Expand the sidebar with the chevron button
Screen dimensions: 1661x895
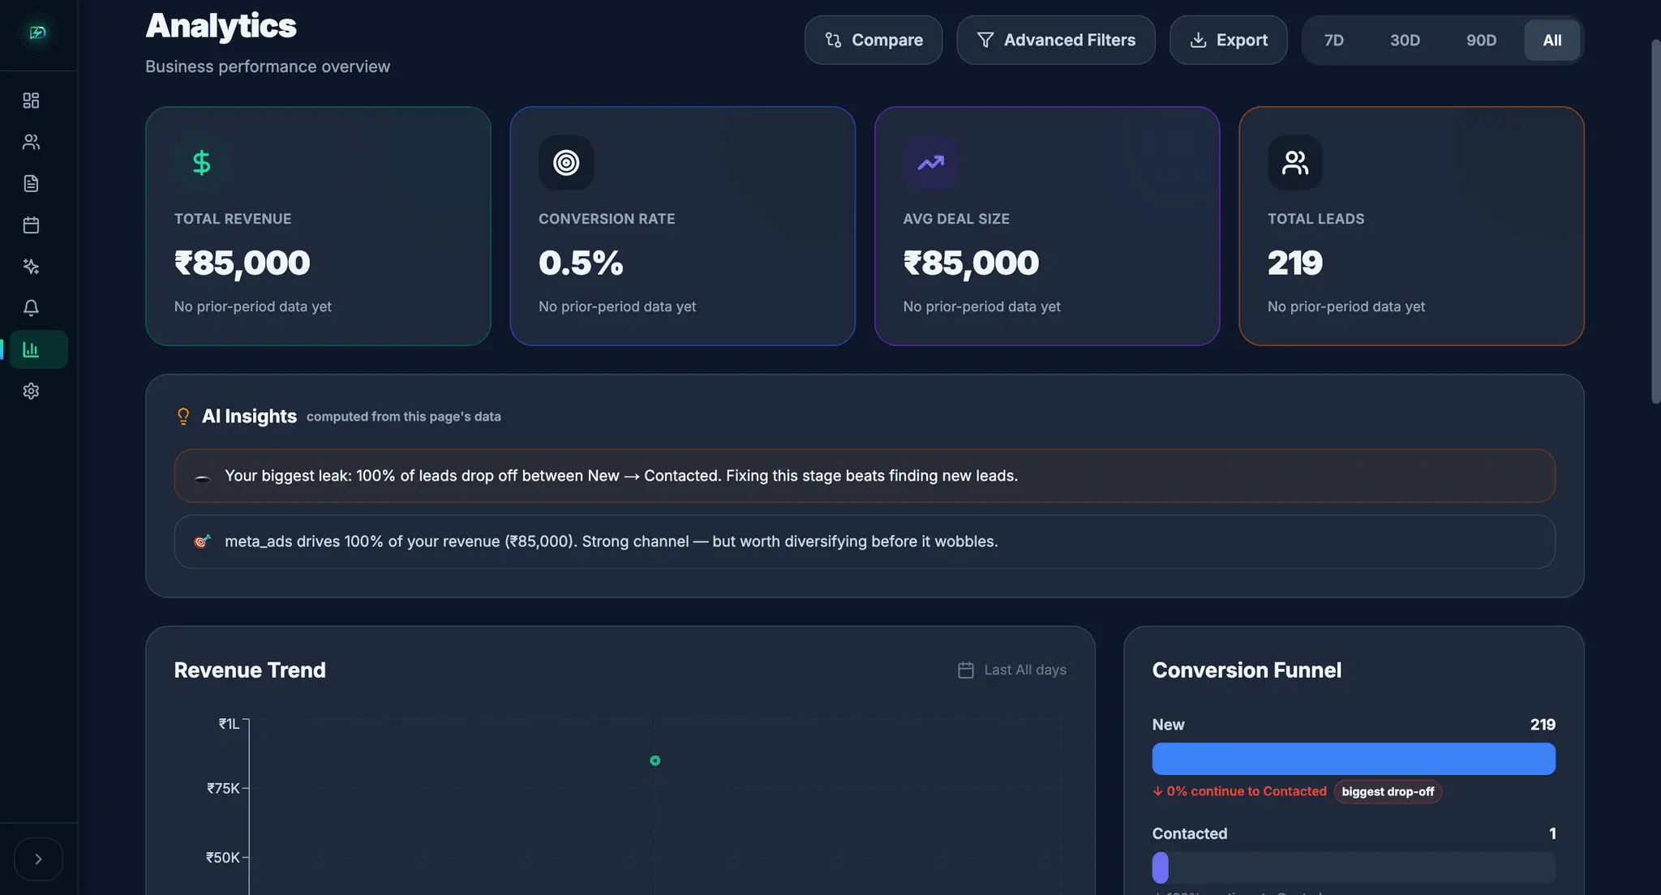38,859
